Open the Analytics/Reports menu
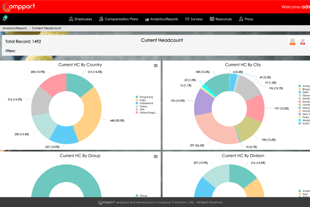 [161, 19]
